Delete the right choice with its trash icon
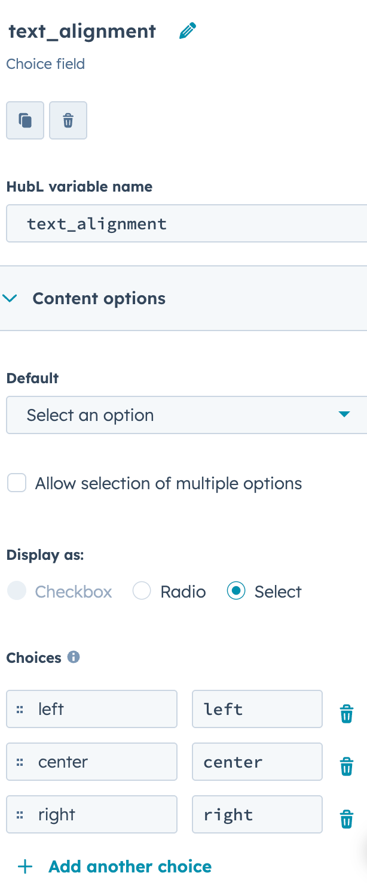 tap(347, 819)
